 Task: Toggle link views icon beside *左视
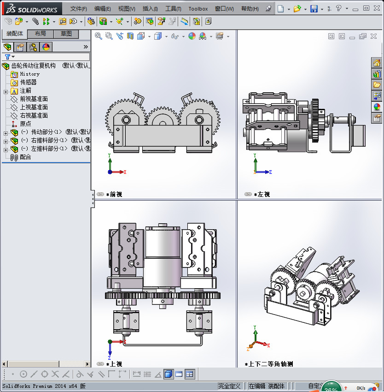[248, 194]
